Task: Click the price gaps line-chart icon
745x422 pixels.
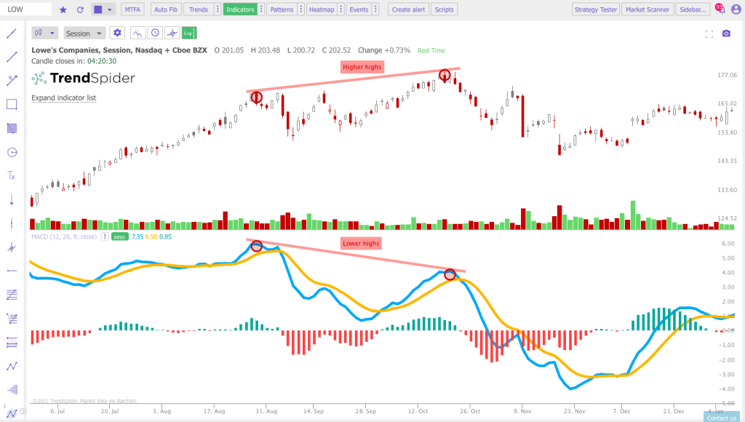Action: (x=138, y=33)
